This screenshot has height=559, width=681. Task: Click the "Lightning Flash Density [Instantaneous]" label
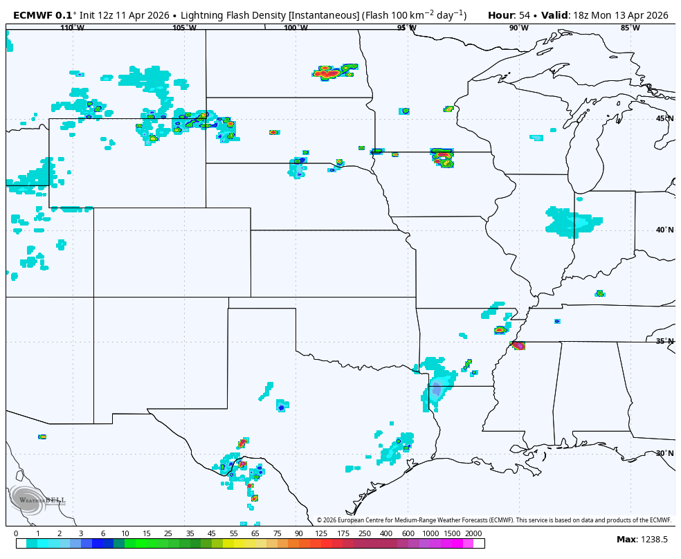(270, 15)
